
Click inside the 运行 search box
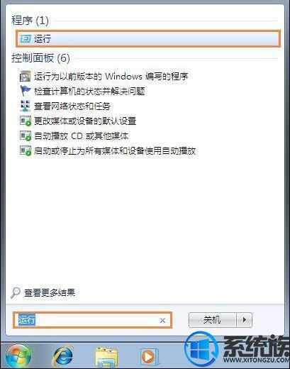click(92, 320)
